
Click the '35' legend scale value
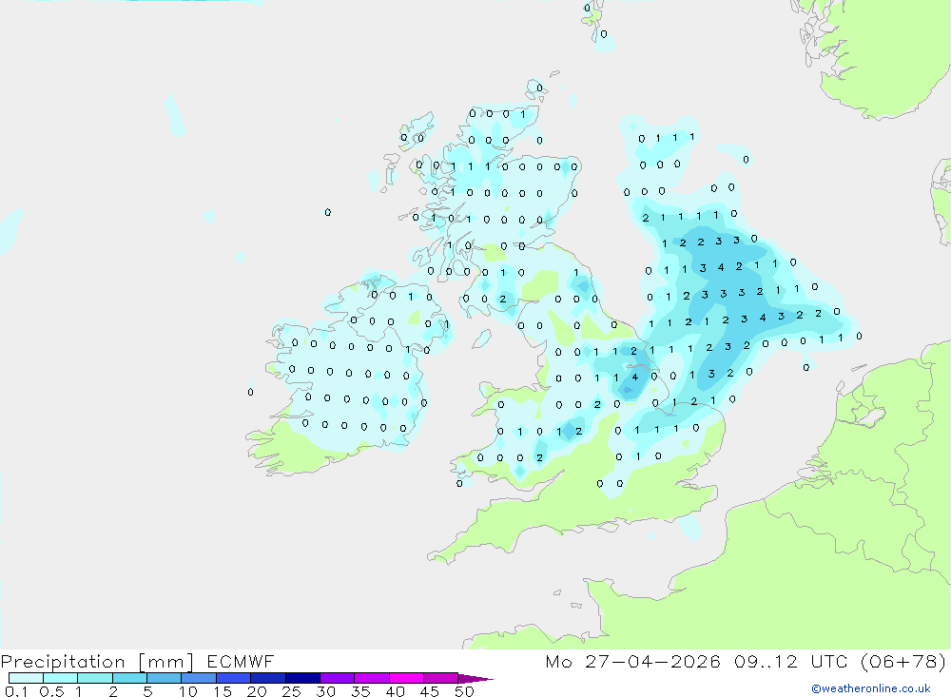(360, 691)
